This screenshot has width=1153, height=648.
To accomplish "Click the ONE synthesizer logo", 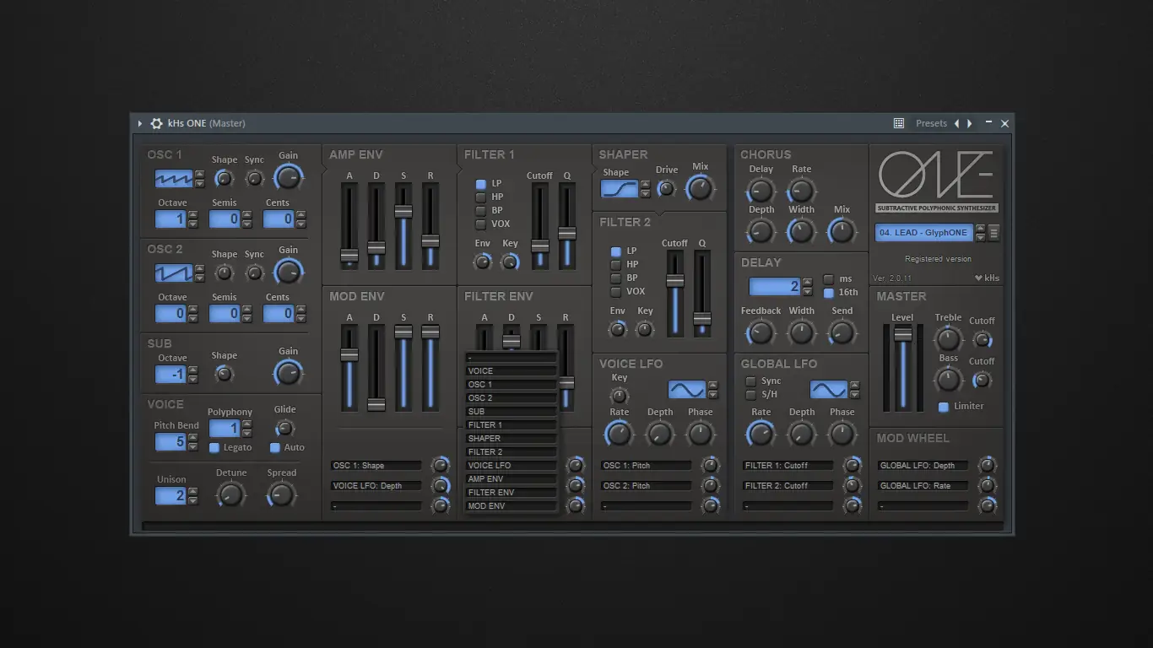I will [936, 181].
